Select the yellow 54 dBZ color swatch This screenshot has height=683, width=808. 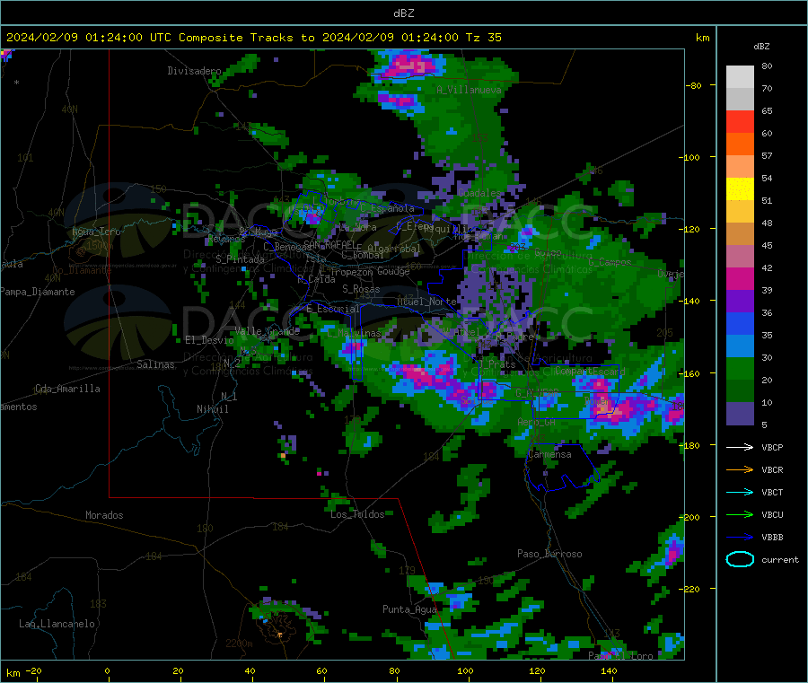[740, 189]
